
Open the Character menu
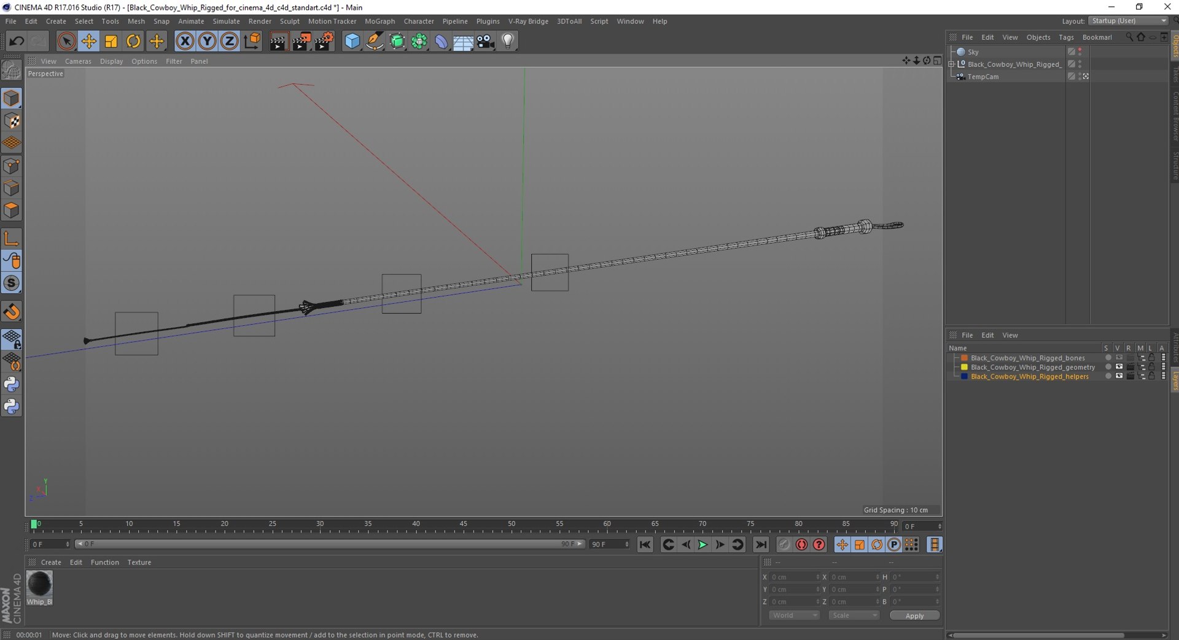tap(419, 21)
